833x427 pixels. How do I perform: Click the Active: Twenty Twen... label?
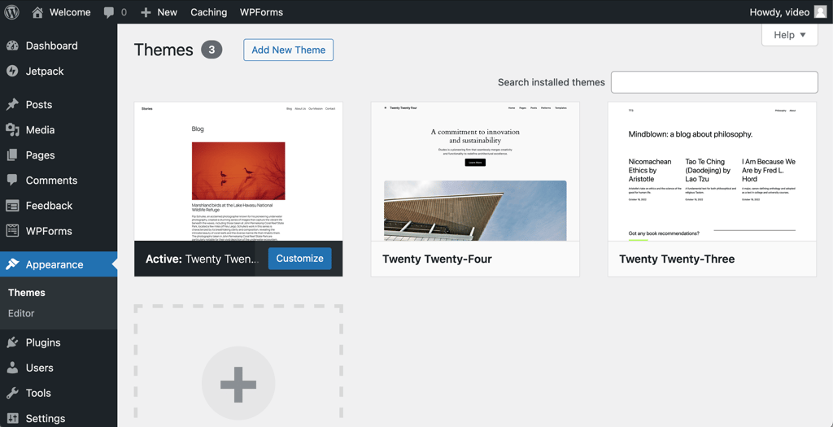pos(203,259)
